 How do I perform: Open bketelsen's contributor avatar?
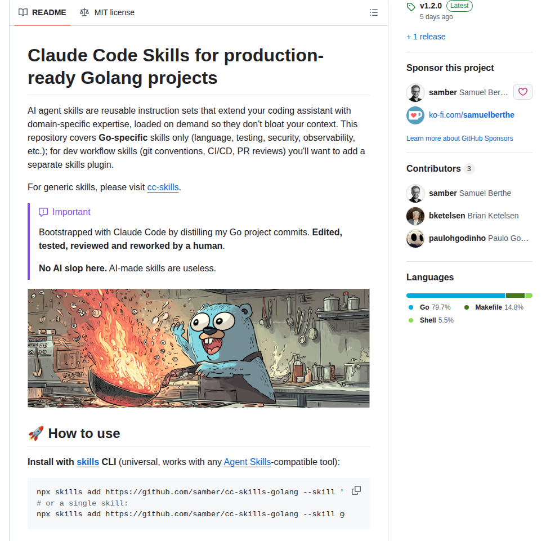point(415,216)
